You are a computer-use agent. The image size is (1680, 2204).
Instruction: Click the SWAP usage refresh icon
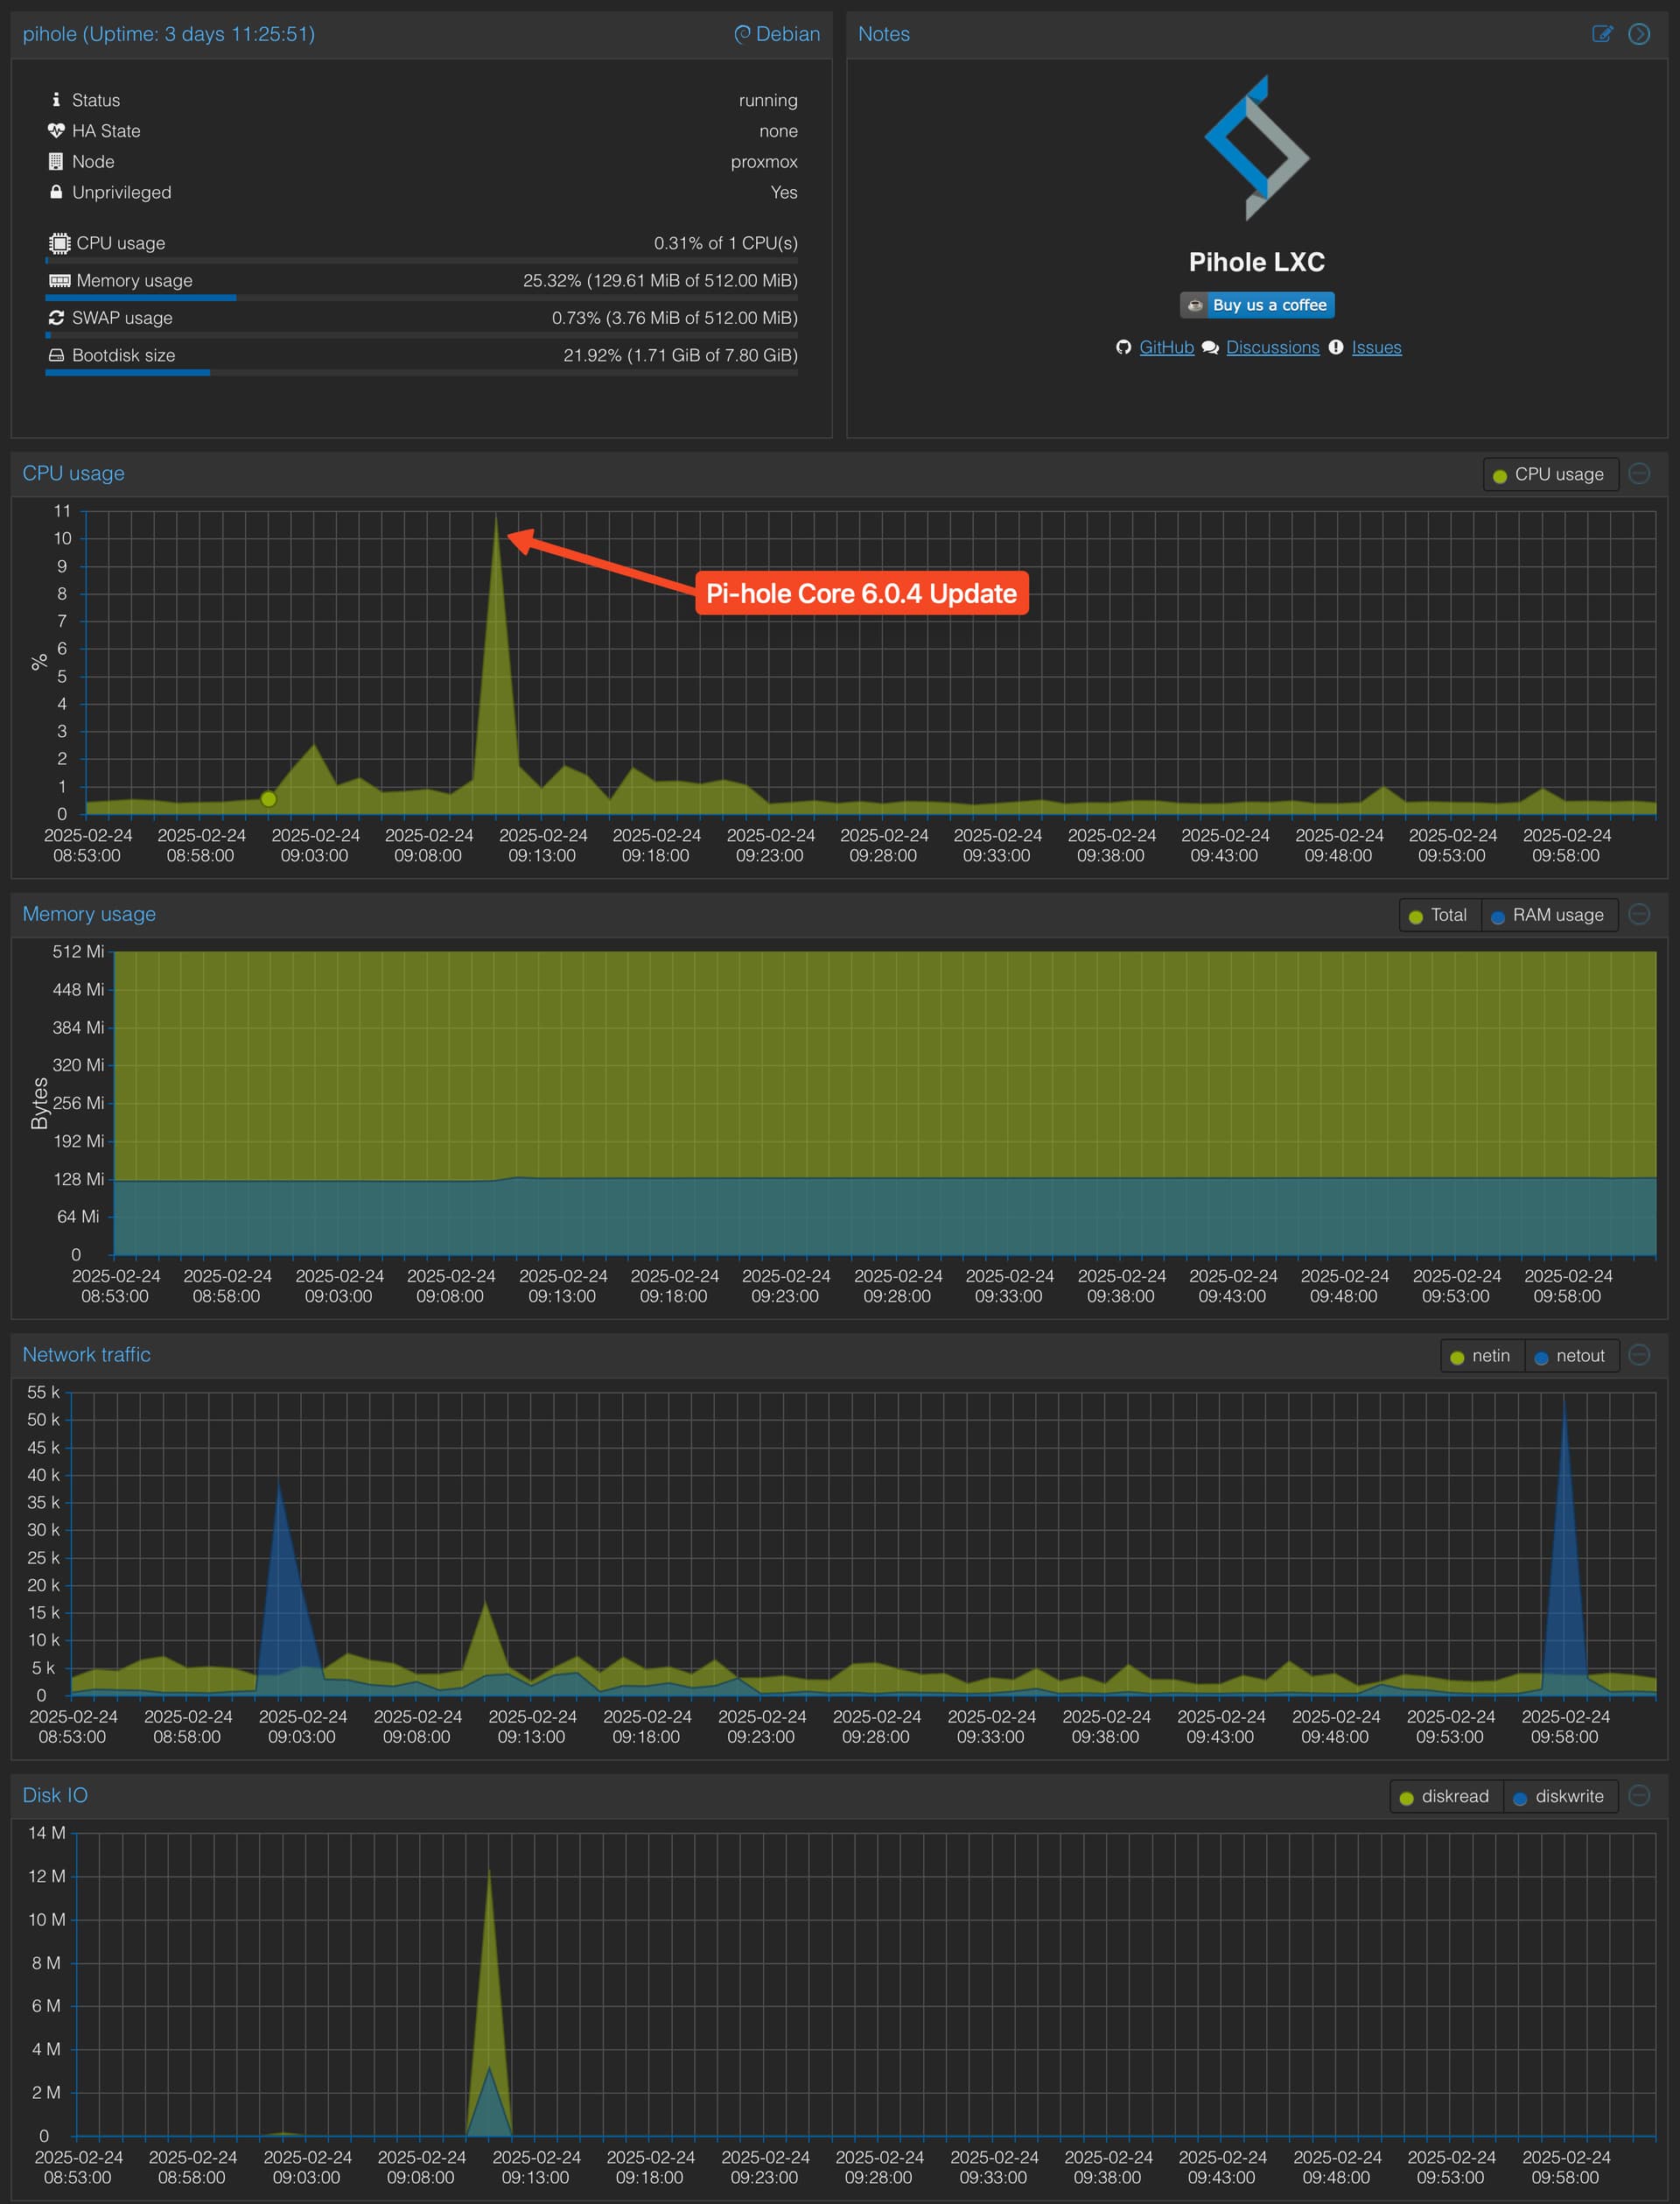click(x=57, y=317)
